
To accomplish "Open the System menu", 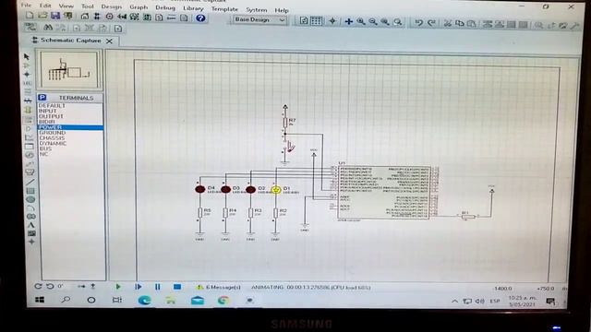I will [x=257, y=10].
